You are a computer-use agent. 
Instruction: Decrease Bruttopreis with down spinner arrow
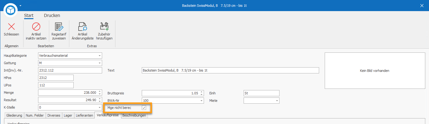pos(201,94)
